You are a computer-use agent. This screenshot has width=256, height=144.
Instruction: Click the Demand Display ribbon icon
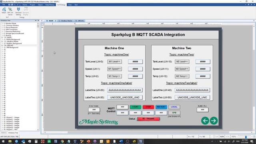pos(26,12)
